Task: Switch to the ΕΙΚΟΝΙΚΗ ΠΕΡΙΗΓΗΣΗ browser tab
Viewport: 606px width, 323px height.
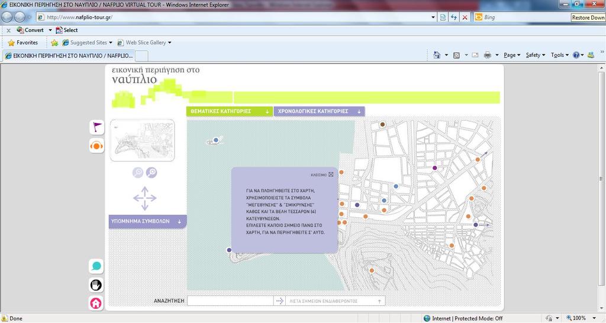Action: [x=69, y=56]
